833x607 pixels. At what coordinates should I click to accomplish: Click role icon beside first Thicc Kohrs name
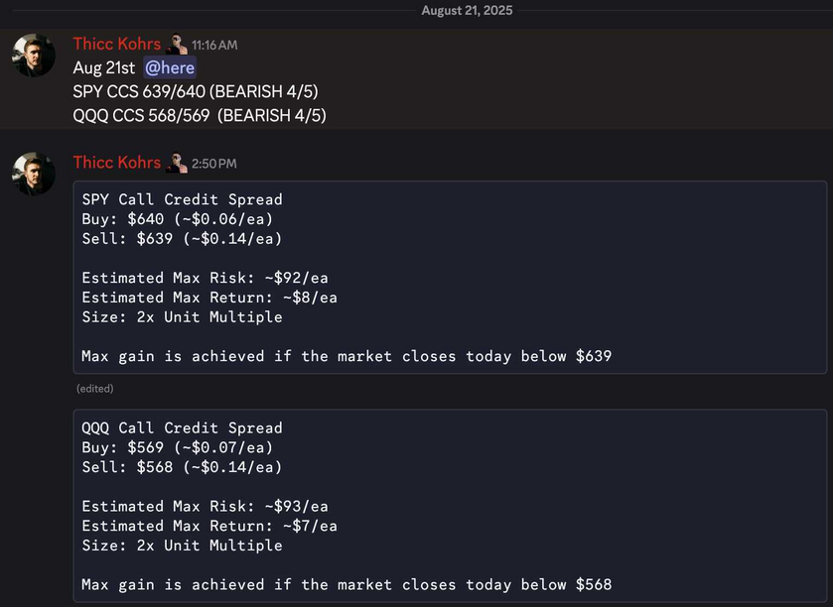pyautogui.click(x=177, y=44)
